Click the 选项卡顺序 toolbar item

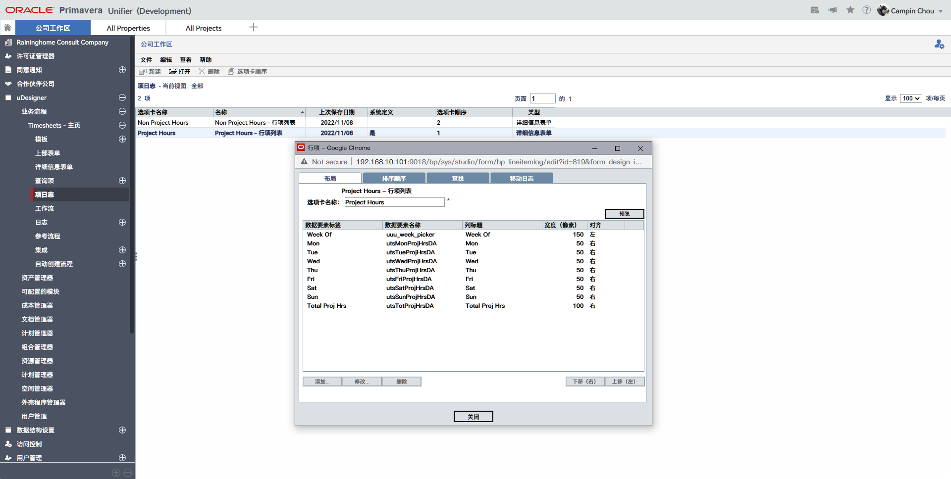pyautogui.click(x=247, y=72)
